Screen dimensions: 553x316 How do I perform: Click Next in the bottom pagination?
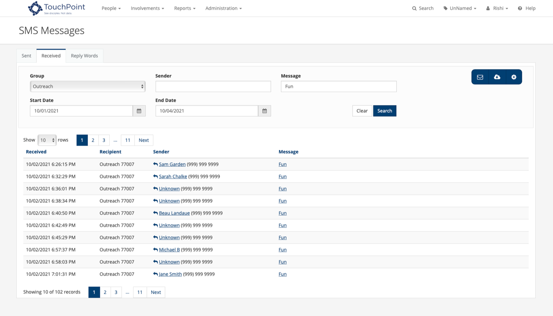[156, 292]
